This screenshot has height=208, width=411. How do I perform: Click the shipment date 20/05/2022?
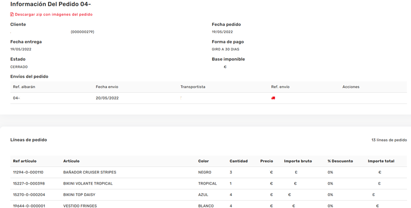[107, 98]
